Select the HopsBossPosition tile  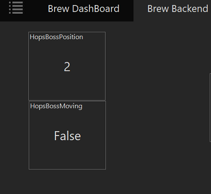(x=67, y=66)
